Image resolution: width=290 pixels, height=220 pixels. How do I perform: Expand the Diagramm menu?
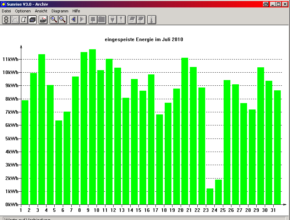(x=60, y=11)
